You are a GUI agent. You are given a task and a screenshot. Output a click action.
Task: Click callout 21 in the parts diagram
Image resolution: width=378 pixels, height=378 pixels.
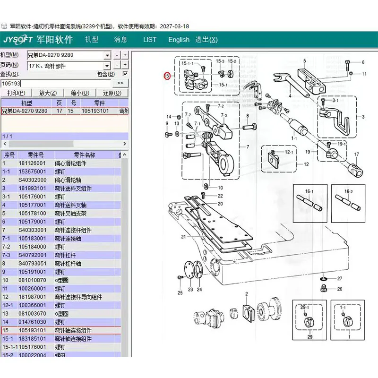[x=183, y=237]
